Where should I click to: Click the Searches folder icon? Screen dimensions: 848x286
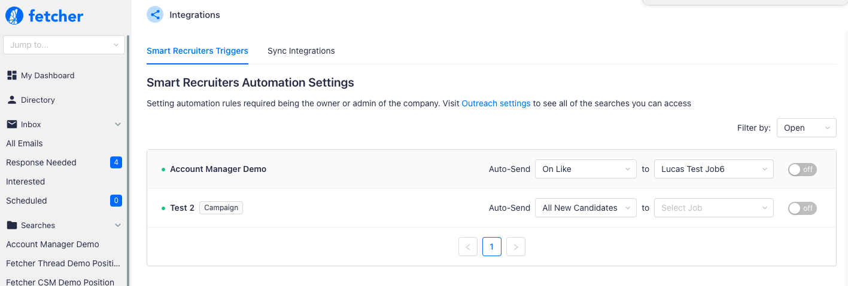pyautogui.click(x=11, y=225)
